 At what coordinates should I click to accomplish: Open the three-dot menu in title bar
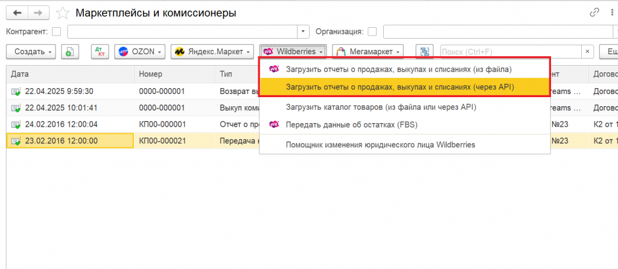[x=612, y=13]
